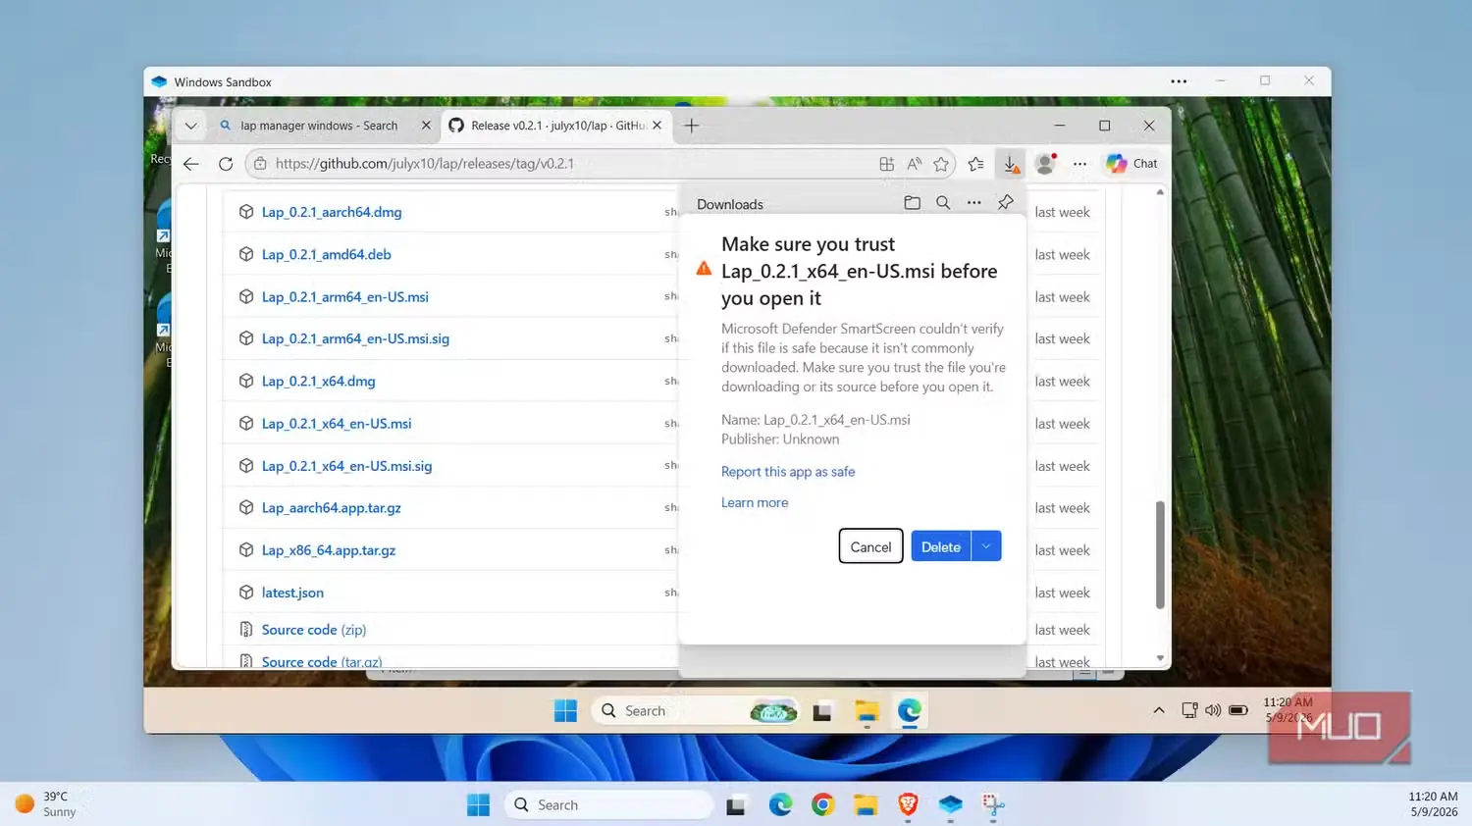1472x826 pixels.
Task: Open host File Explorer from the taskbar
Action: tap(865, 805)
